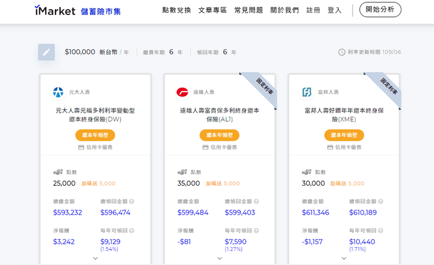Click help icon by 每年可領回 $9,129
Image resolution: width=434 pixels, height=265 pixels.
132,231
